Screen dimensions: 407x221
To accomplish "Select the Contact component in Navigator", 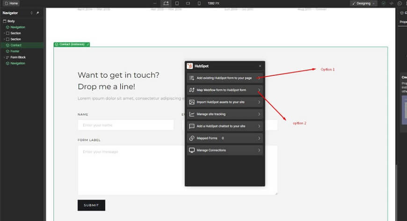I will pos(22,45).
